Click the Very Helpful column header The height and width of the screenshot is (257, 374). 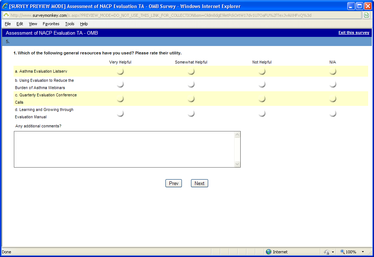120,62
